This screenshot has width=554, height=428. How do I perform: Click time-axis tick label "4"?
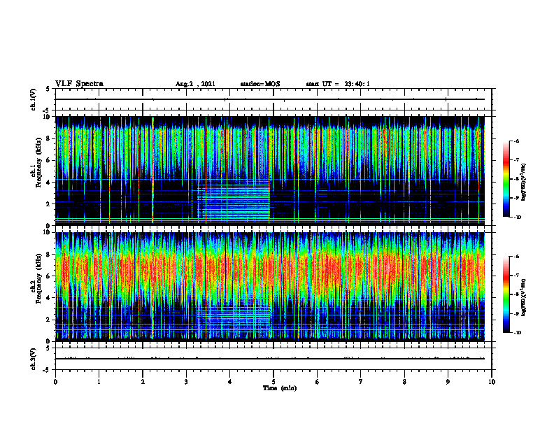click(230, 382)
